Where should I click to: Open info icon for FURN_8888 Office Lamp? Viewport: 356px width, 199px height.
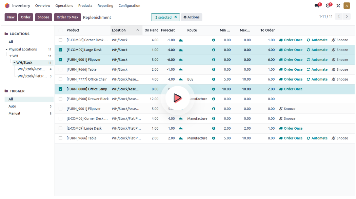click(x=214, y=89)
